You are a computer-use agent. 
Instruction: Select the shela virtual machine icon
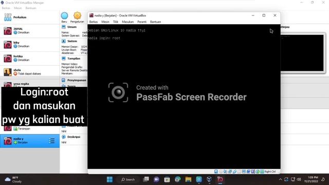tap(8, 72)
